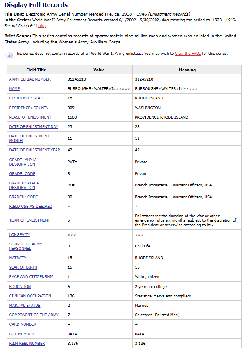Open TERM OF ENLISTMENT link
Viewport: 249px width, 355px height.
pos(29,220)
